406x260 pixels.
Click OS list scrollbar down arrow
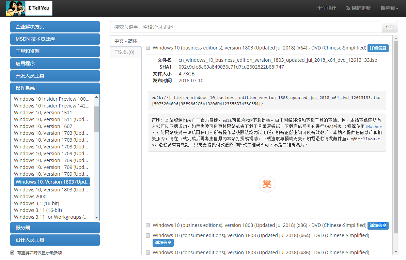97,218
